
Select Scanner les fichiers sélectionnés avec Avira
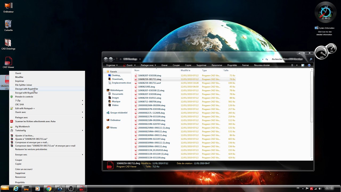(x=47, y=121)
